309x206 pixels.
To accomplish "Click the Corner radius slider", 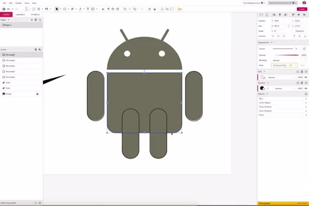I will [x=283, y=49].
